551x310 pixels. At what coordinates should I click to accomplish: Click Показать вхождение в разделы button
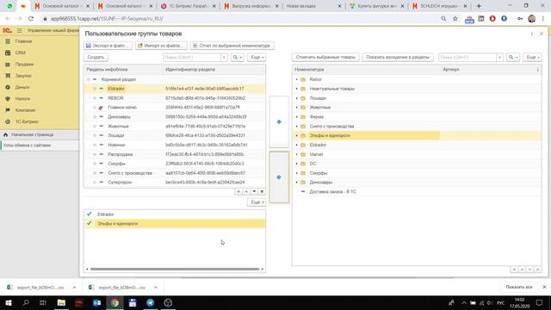398,58
